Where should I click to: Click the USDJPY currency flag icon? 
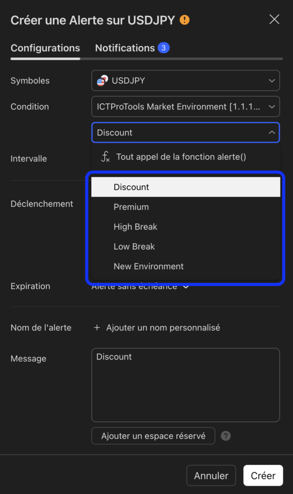tap(102, 81)
